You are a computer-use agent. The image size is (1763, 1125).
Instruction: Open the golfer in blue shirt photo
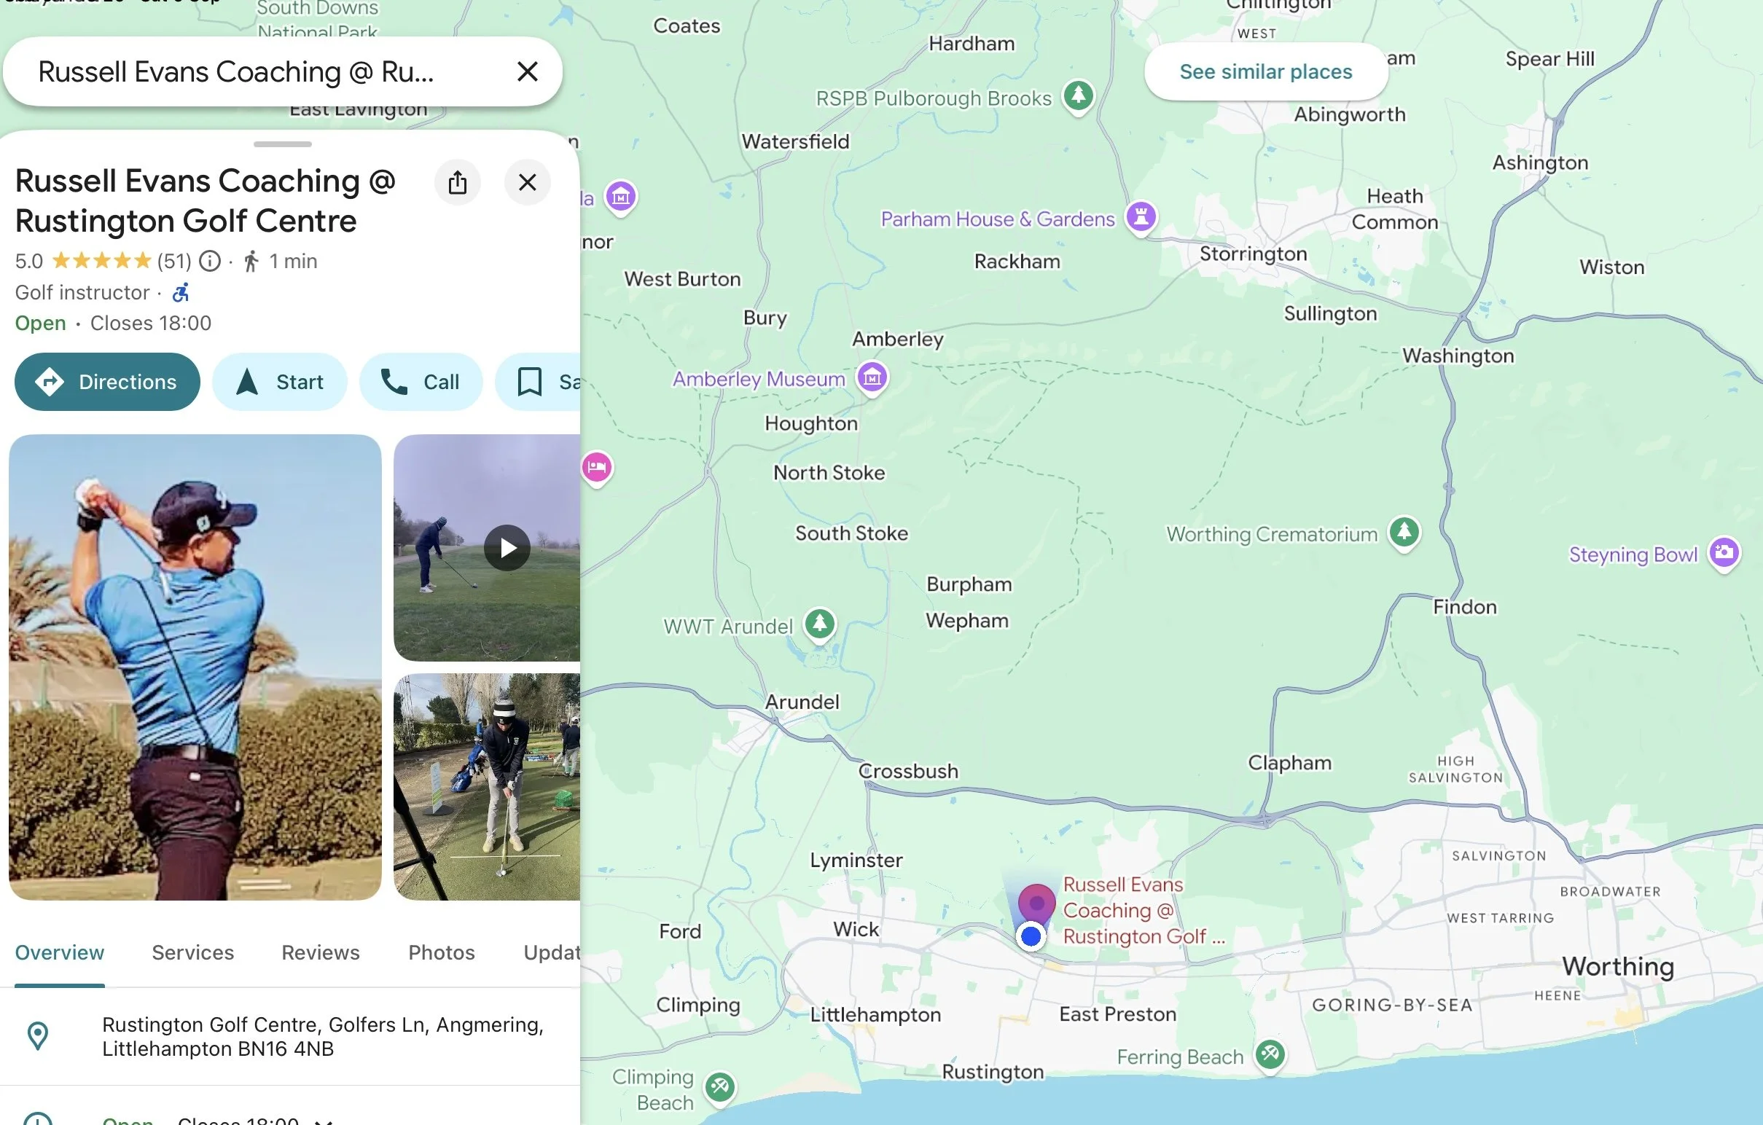195,667
